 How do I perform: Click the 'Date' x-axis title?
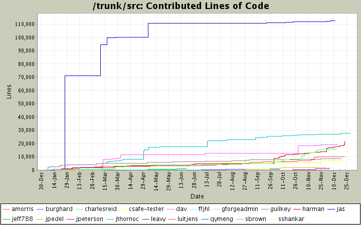(197, 196)
